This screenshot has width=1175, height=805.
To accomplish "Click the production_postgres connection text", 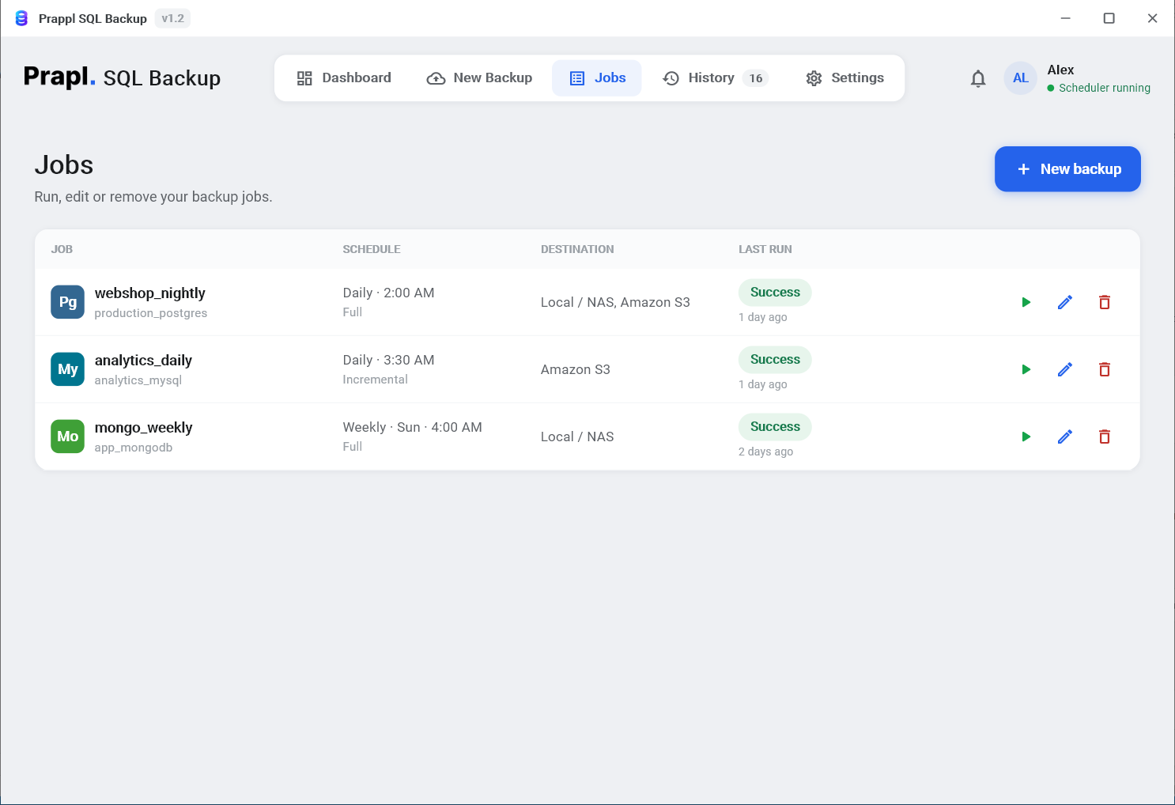I will coord(151,313).
